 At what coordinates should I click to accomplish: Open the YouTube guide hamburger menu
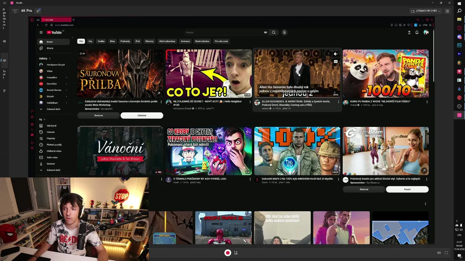(x=41, y=32)
